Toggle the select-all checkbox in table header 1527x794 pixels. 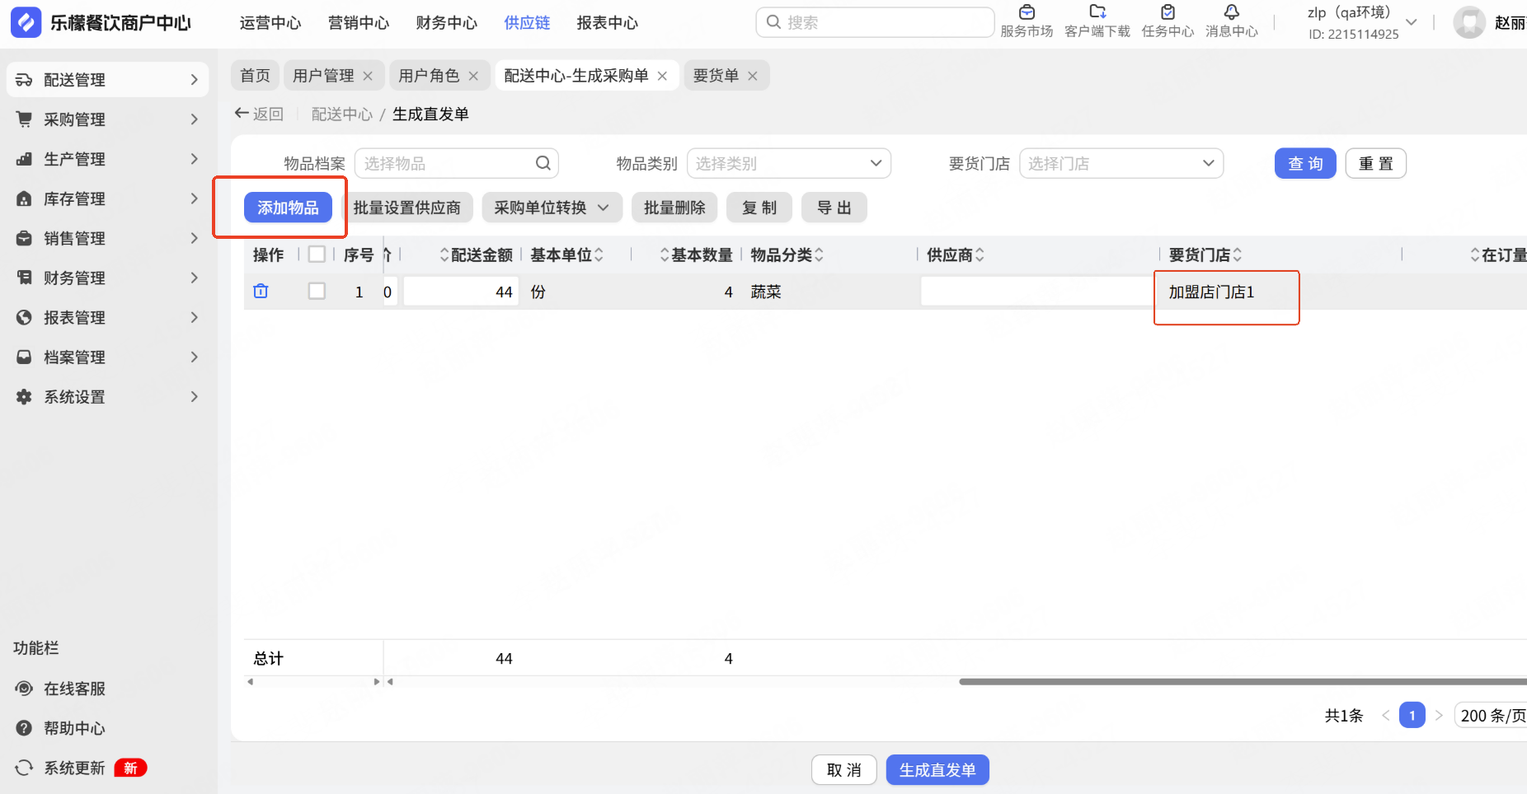pos(317,255)
